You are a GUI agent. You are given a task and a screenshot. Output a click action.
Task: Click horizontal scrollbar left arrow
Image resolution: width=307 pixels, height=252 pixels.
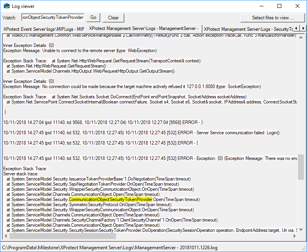[6, 236]
